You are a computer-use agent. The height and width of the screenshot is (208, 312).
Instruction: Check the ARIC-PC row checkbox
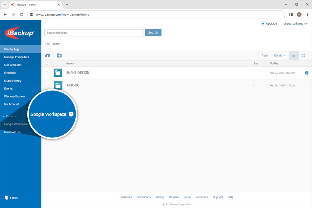pyautogui.click(x=46, y=85)
